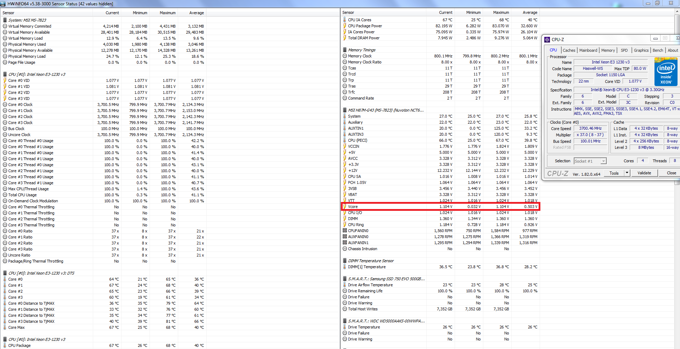Image resolution: width=680 pixels, height=349 pixels.
Task: Click the Close button in CPU-Z
Action: click(x=669, y=173)
